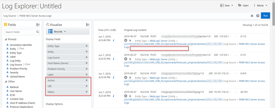The width and height of the screenshot is (275, 108).
Task: Clear the query with the X icon
Action: [x=252, y=16]
